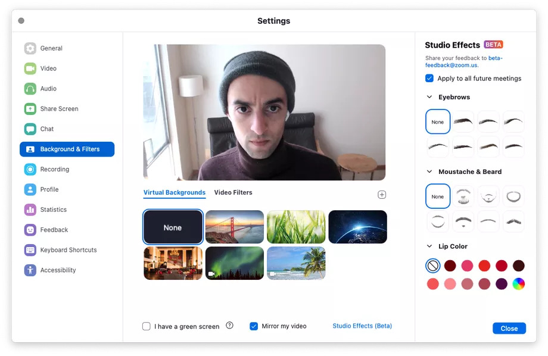Pick coral lip color in bottom row

[432, 284]
